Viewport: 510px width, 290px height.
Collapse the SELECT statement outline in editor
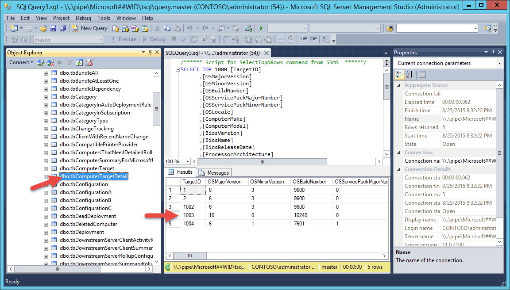178,69
